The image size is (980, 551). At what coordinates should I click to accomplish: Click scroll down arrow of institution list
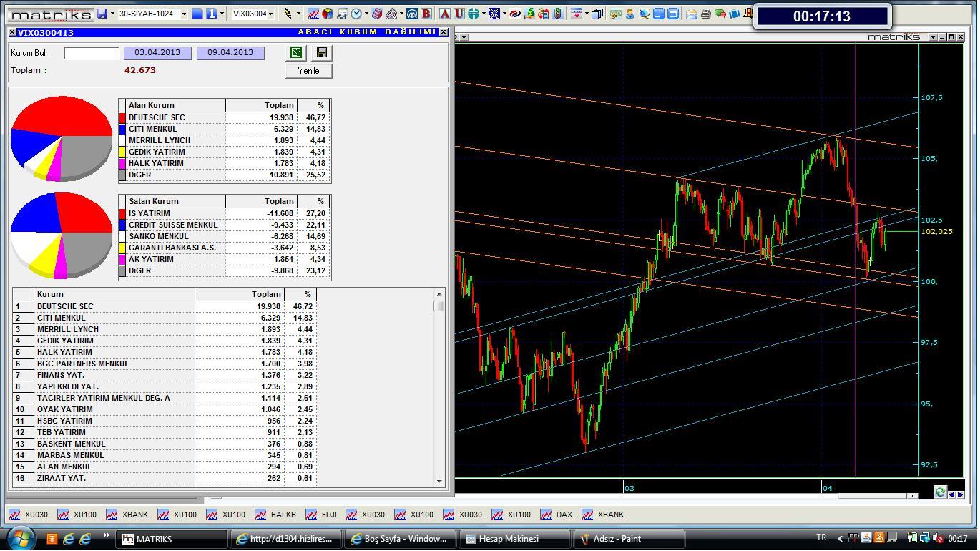(x=439, y=482)
